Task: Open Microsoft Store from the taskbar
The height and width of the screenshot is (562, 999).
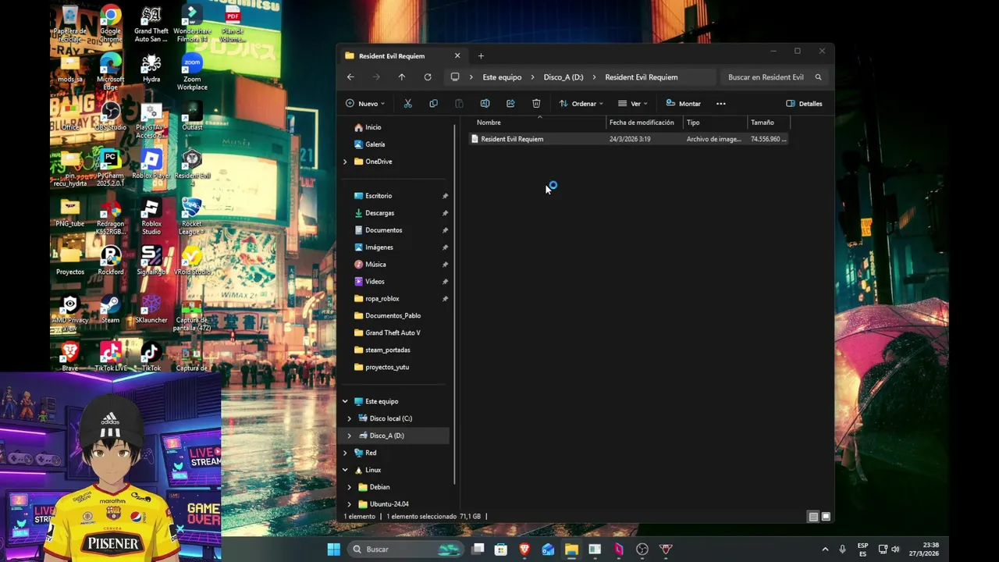Action: (x=501, y=550)
